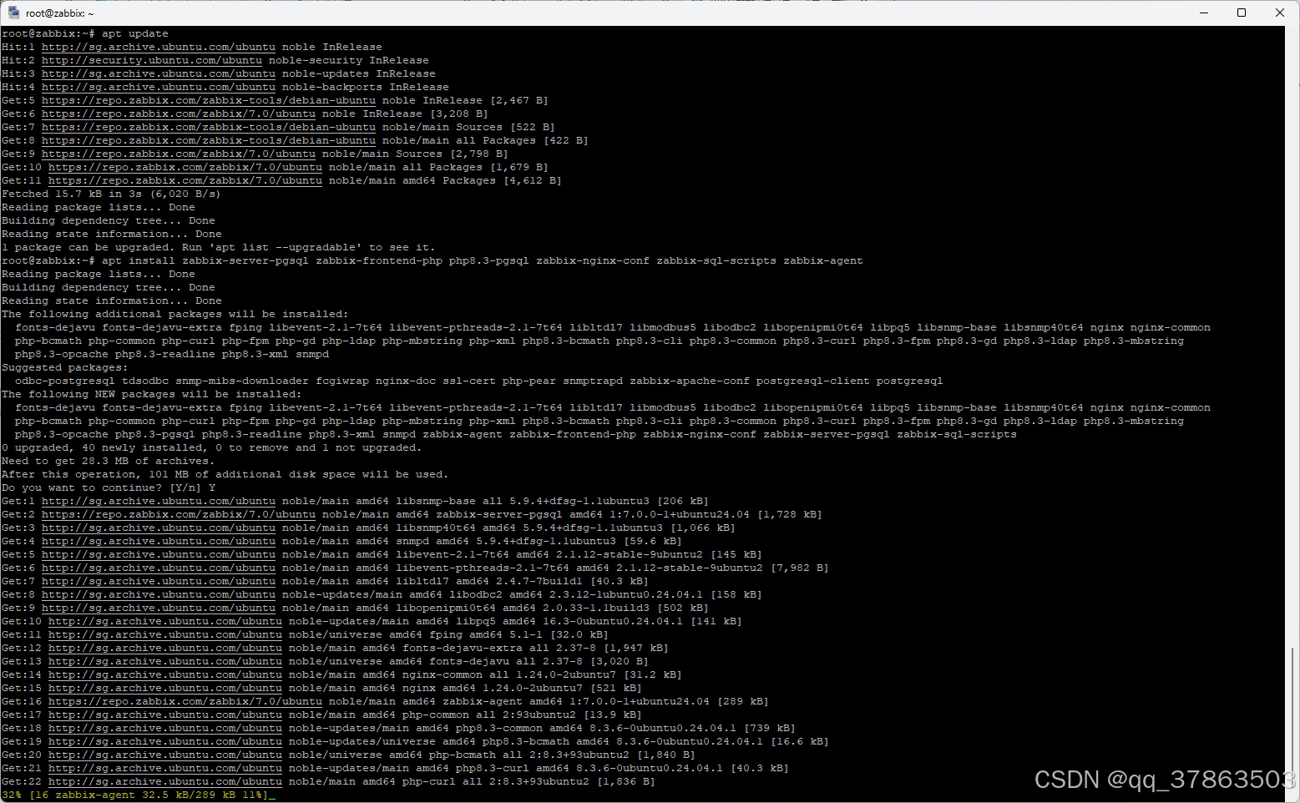Open the Get:9 zabbix 7.0 Sources URL
Screen dimensions: 1300x803
pos(179,154)
